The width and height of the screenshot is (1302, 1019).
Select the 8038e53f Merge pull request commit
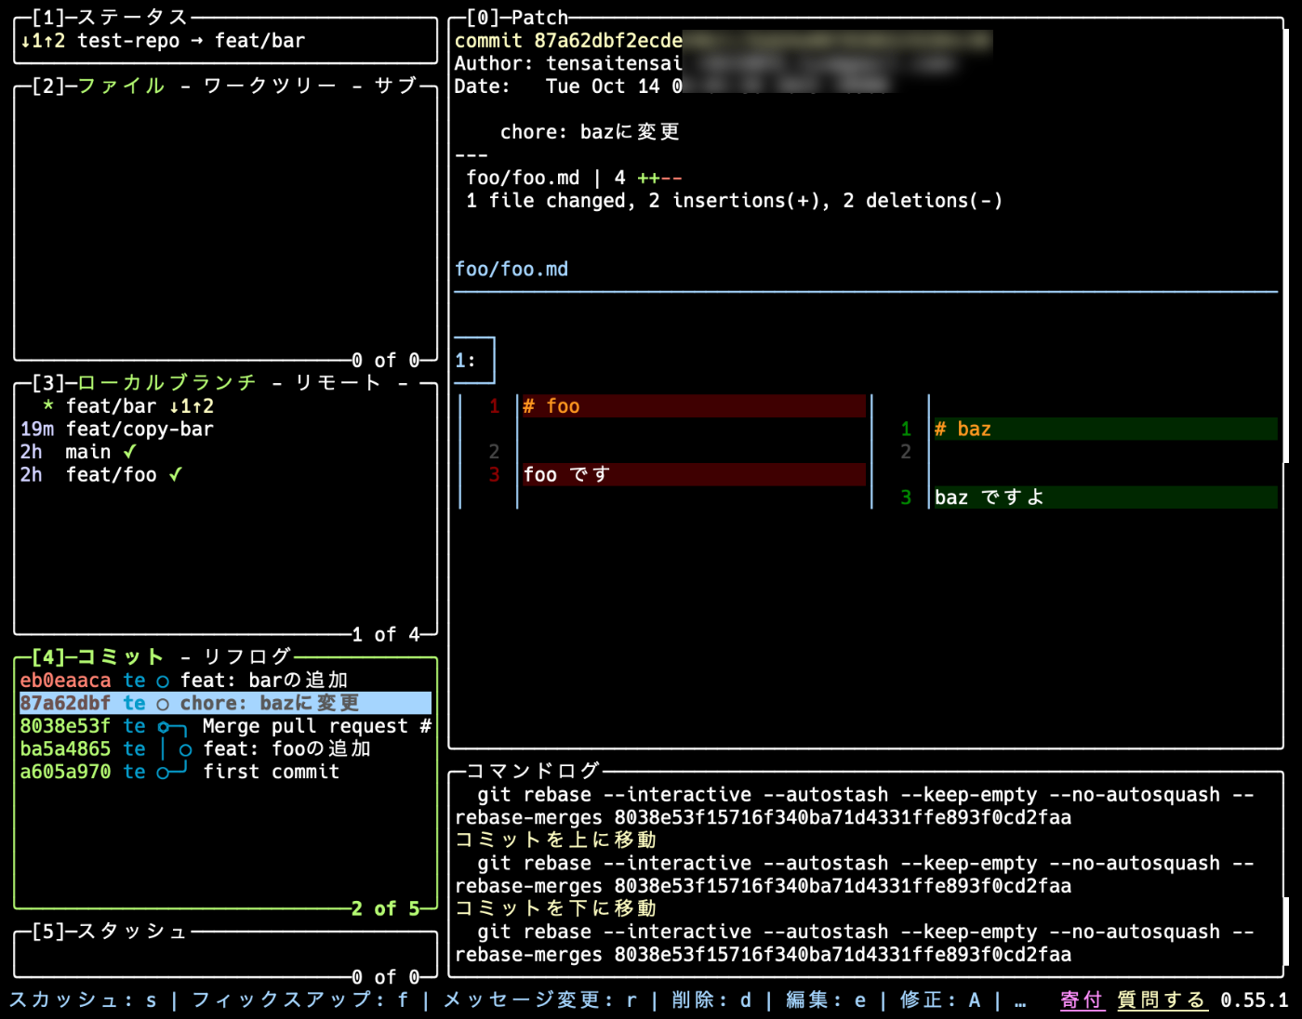tap(225, 726)
